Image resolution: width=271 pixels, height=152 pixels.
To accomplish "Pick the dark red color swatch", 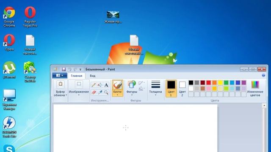I will (x=203, y=83).
